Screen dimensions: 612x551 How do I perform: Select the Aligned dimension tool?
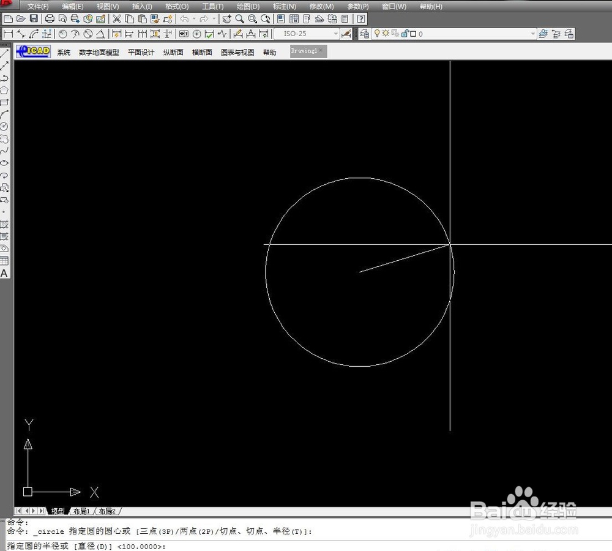(x=21, y=34)
